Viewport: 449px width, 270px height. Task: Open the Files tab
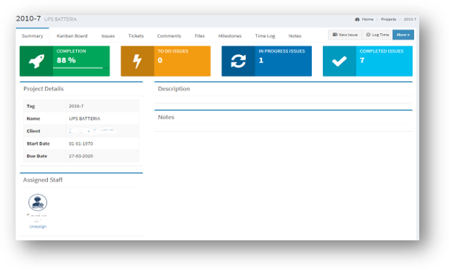199,36
